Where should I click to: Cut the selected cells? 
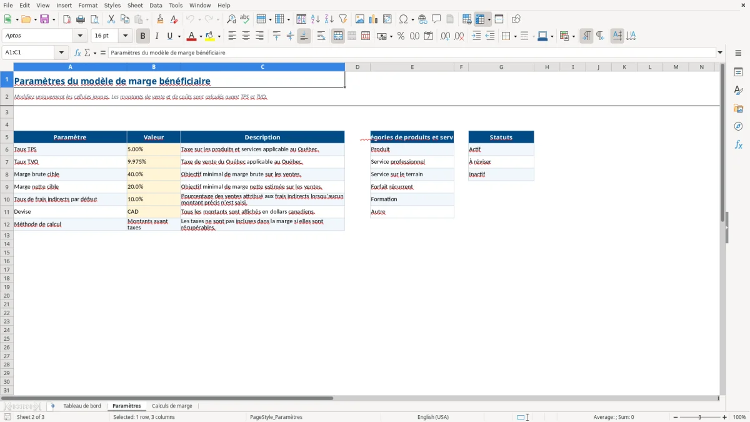point(111,19)
